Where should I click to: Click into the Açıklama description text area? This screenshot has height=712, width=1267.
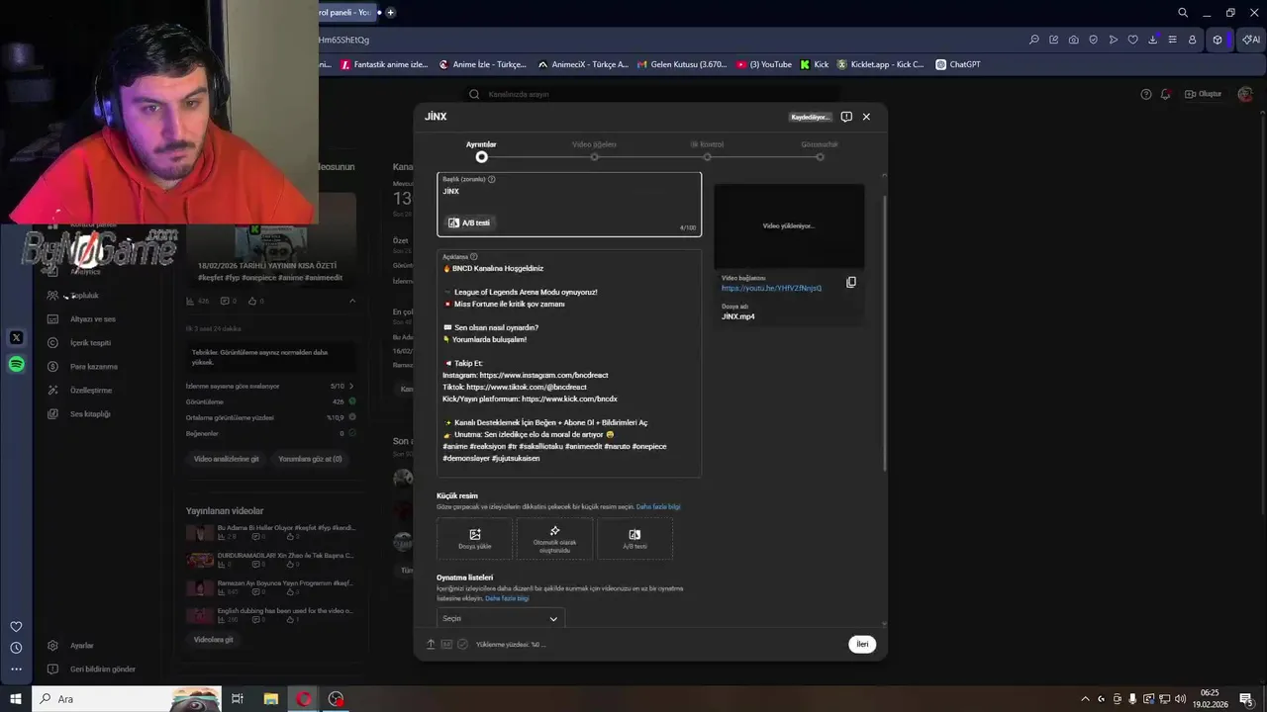tap(569, 363)
